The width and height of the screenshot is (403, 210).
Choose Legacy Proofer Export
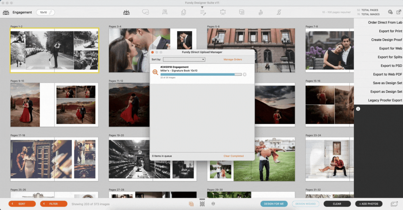coord(385,100)
